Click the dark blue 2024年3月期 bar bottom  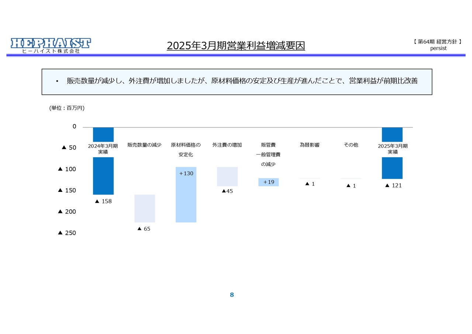point(103,176)
